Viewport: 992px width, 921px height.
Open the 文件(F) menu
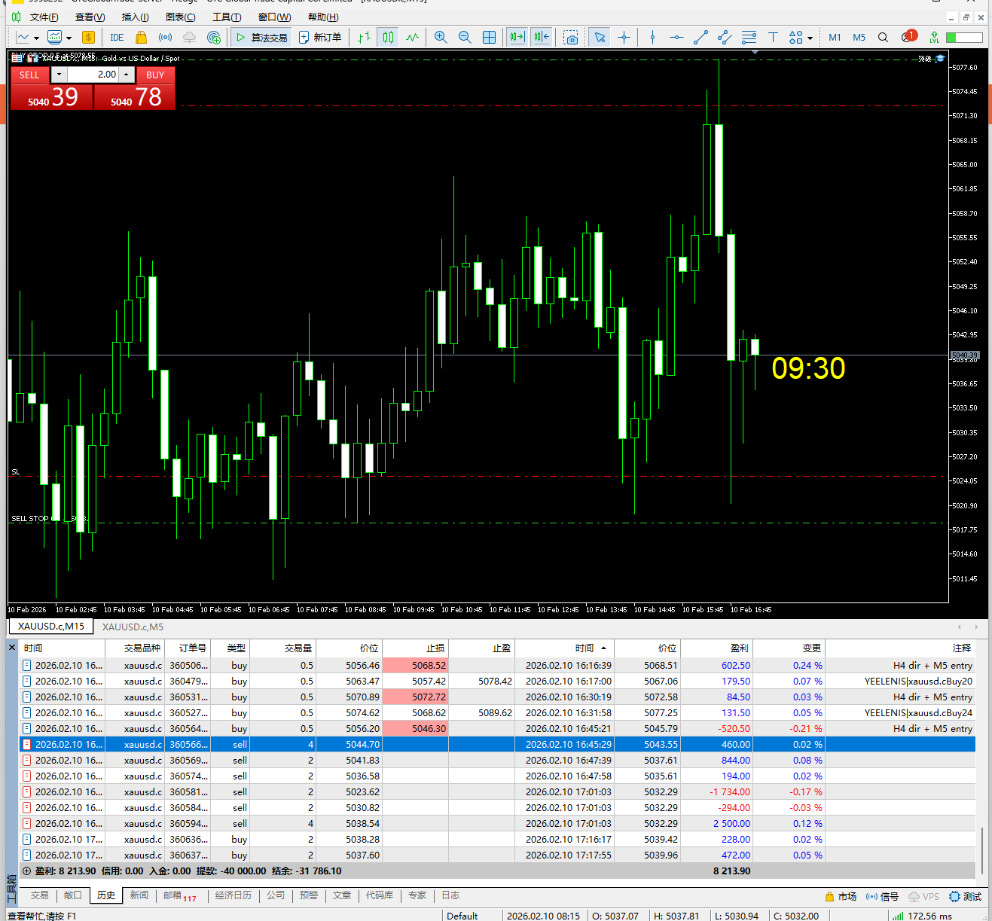click(x=44, y=17)
